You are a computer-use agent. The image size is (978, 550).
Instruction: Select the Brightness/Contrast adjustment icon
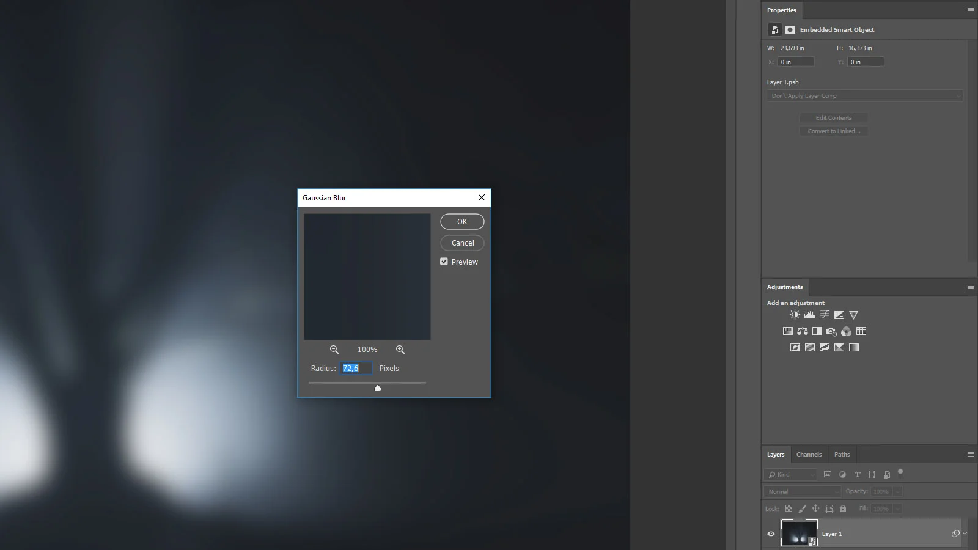795,314
